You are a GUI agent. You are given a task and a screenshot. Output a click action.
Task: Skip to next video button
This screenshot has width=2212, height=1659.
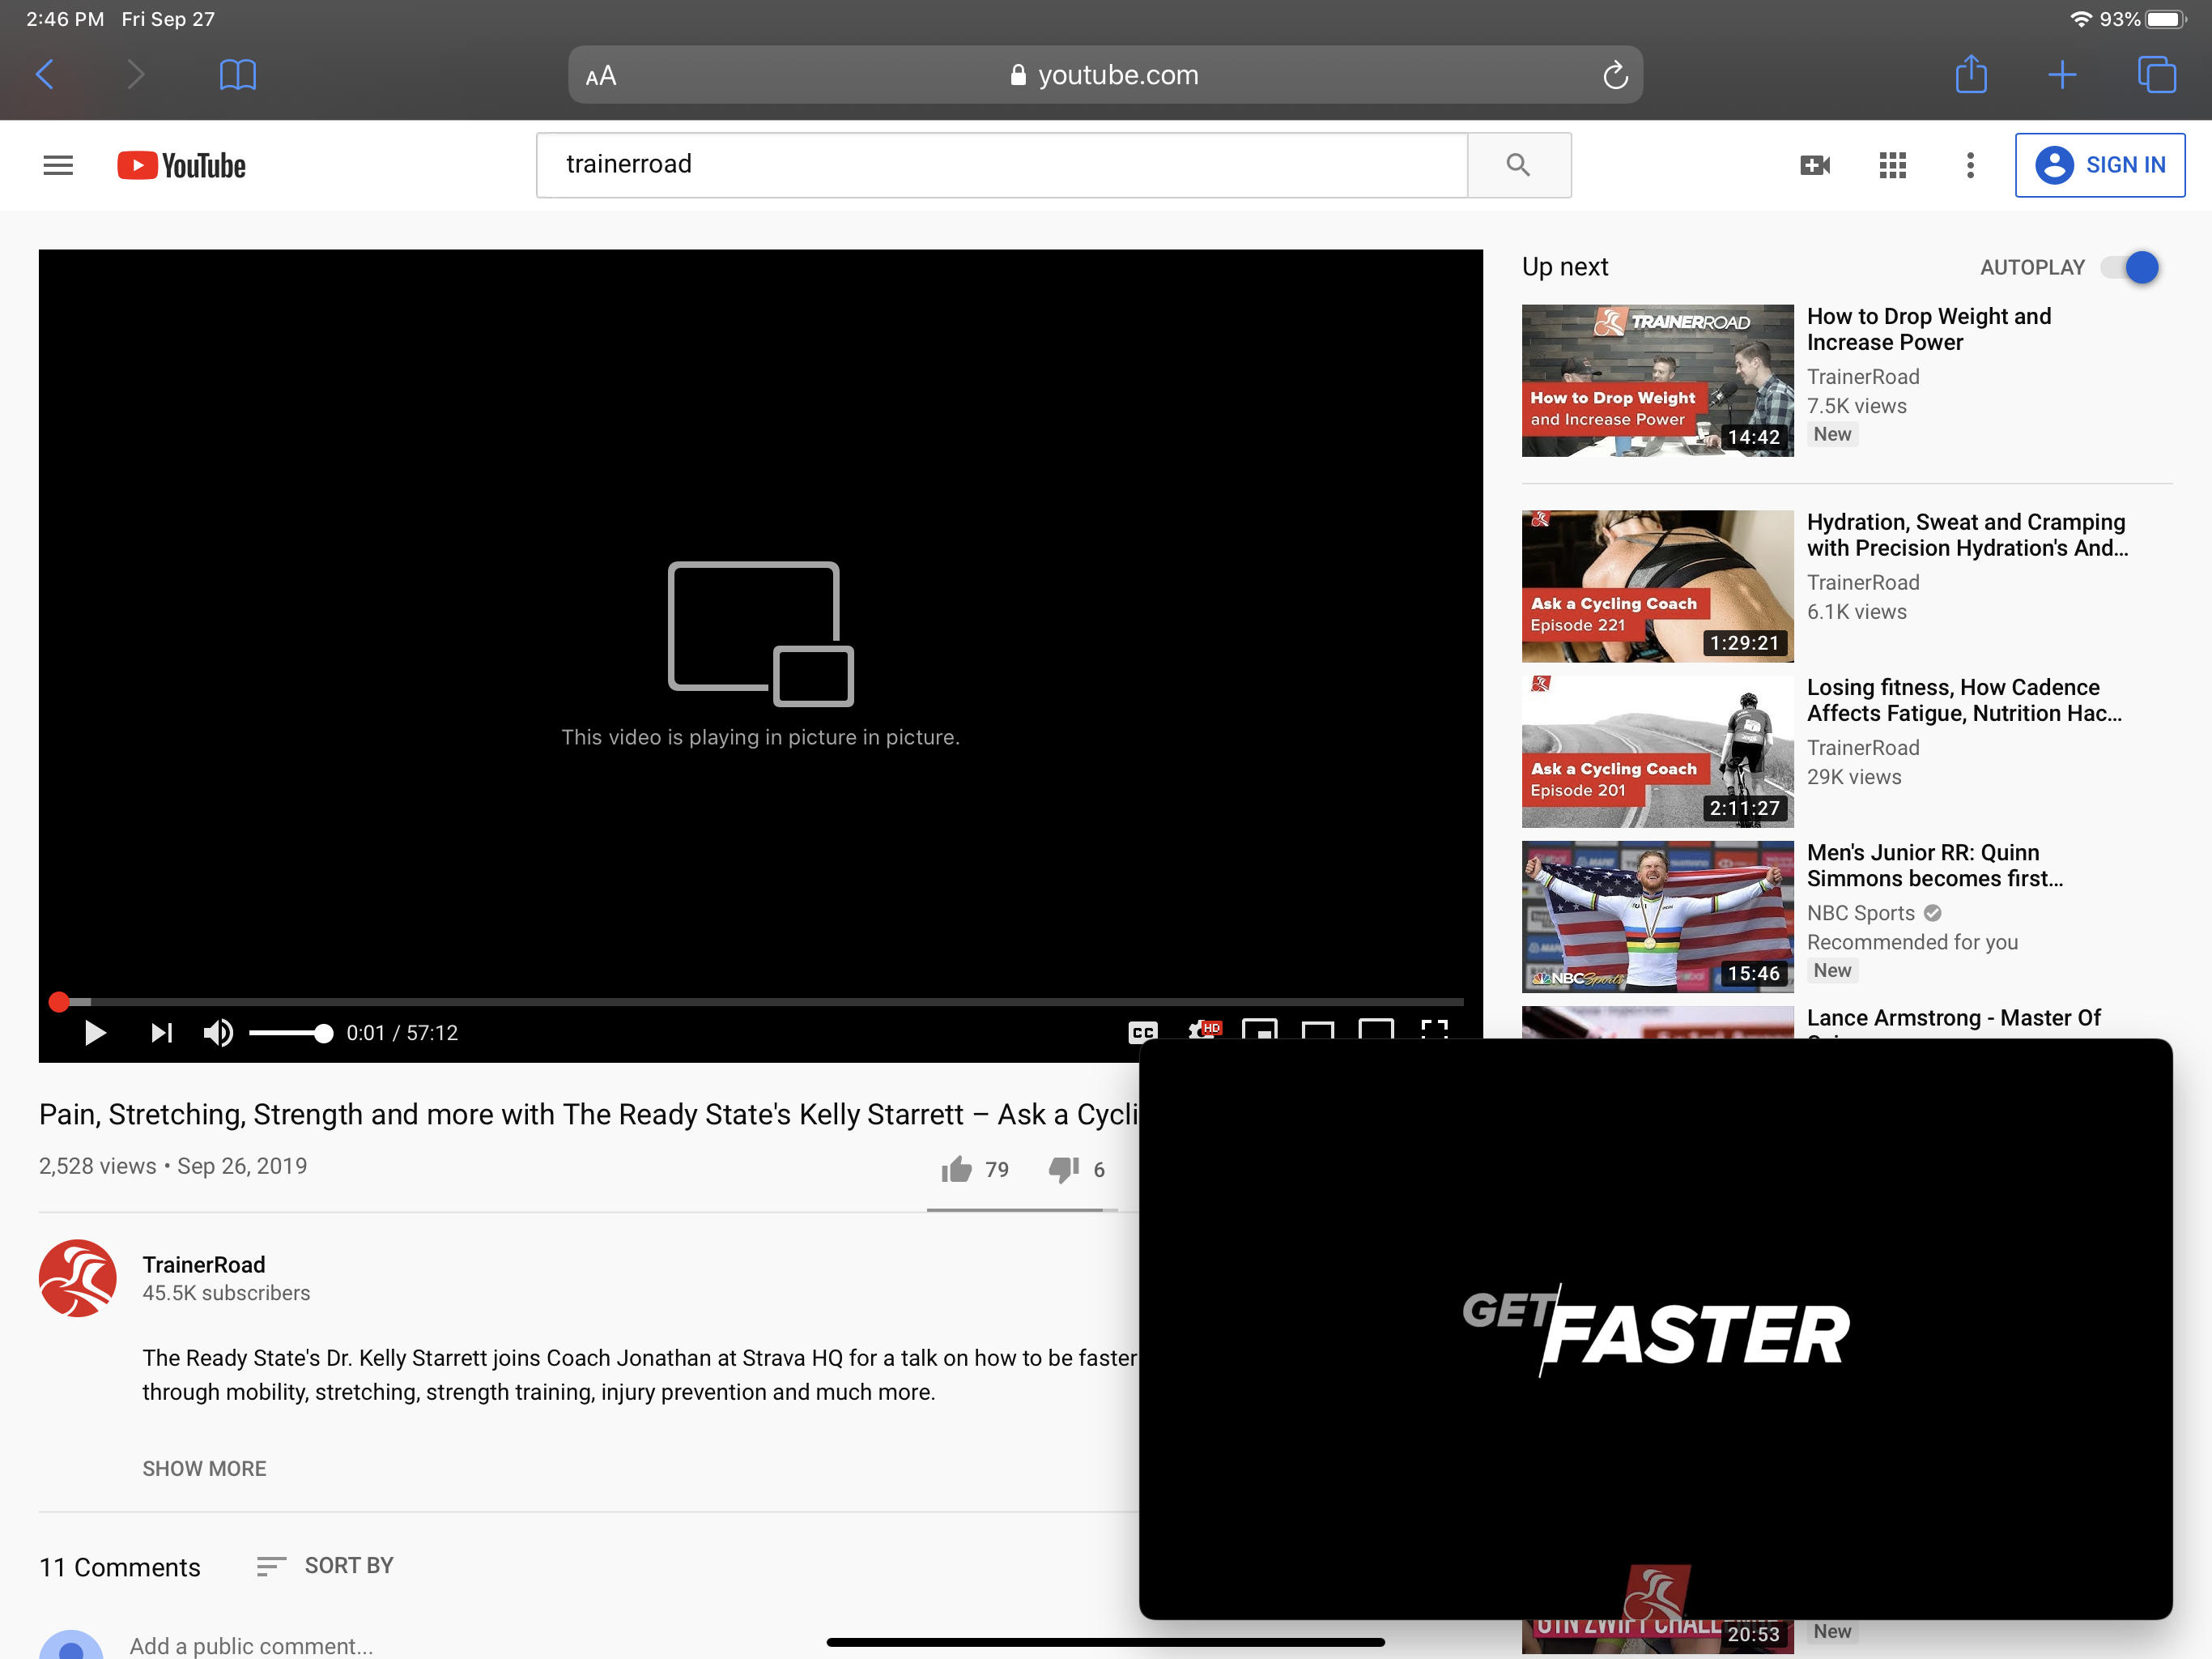[x=161, y=1033]
